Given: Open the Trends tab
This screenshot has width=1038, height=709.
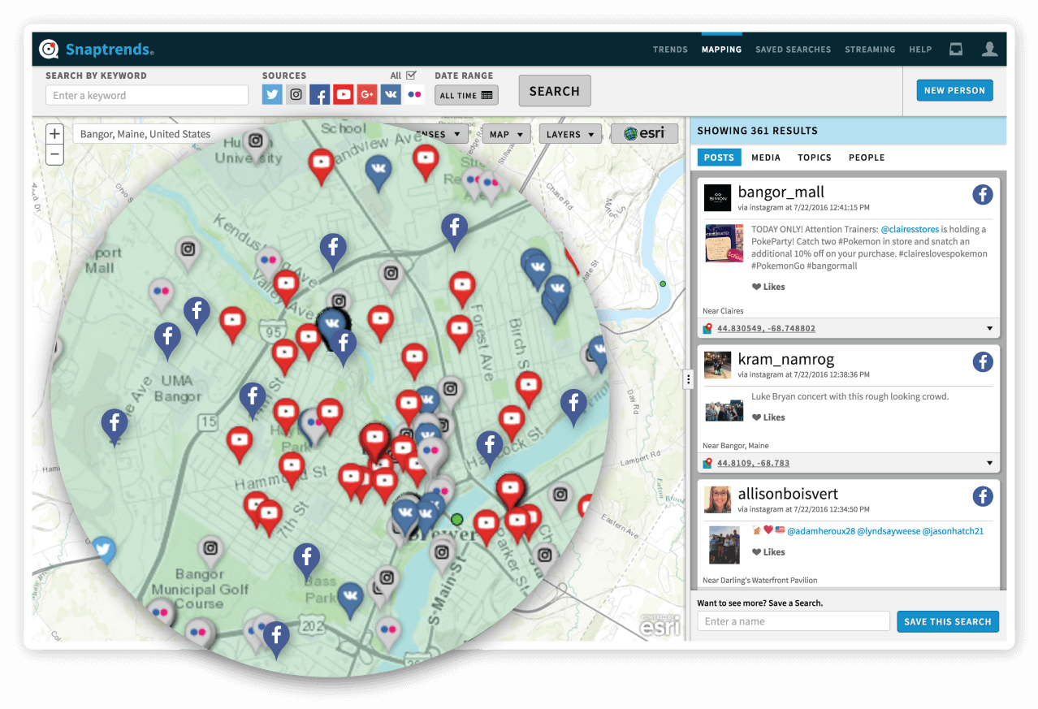Looking at the screenshot, I should pos(670,50).
